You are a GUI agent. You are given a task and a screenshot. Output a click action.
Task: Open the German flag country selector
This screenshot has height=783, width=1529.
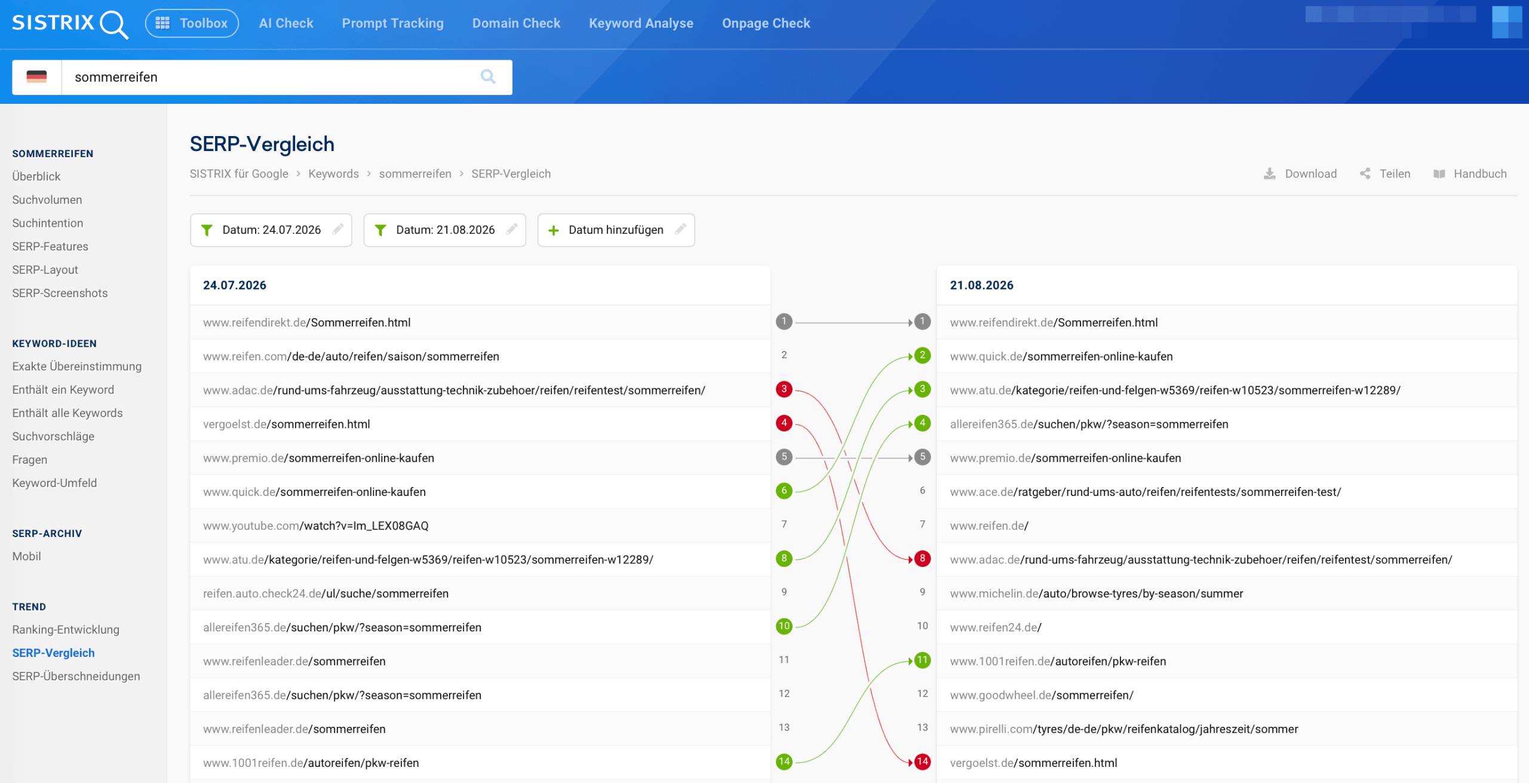tap(36, 77)
